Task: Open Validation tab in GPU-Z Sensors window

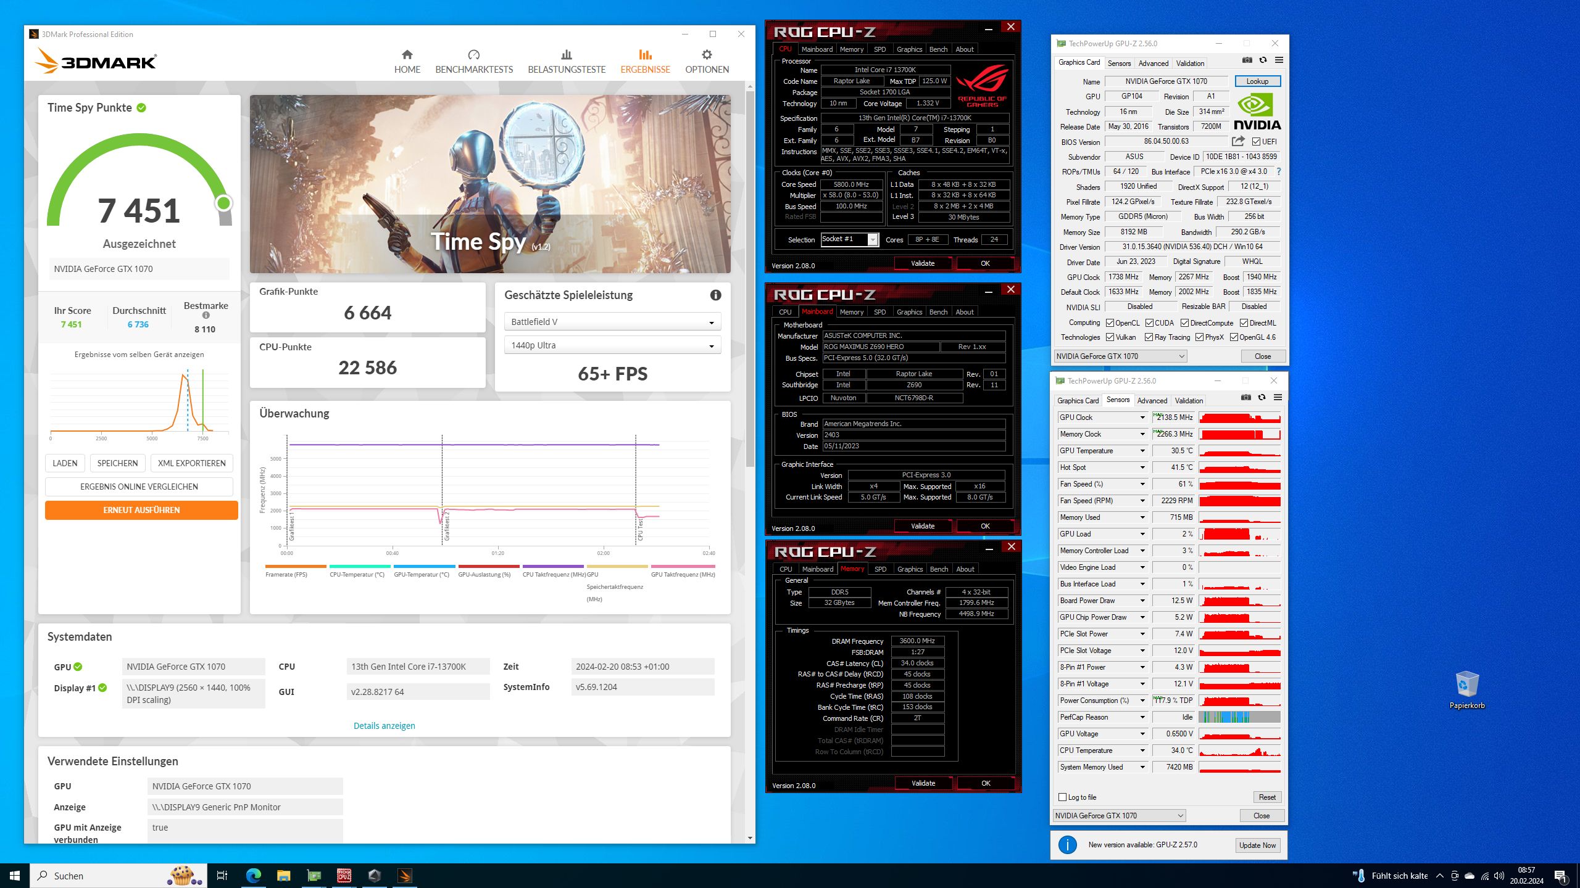Action: point(1189,401)
